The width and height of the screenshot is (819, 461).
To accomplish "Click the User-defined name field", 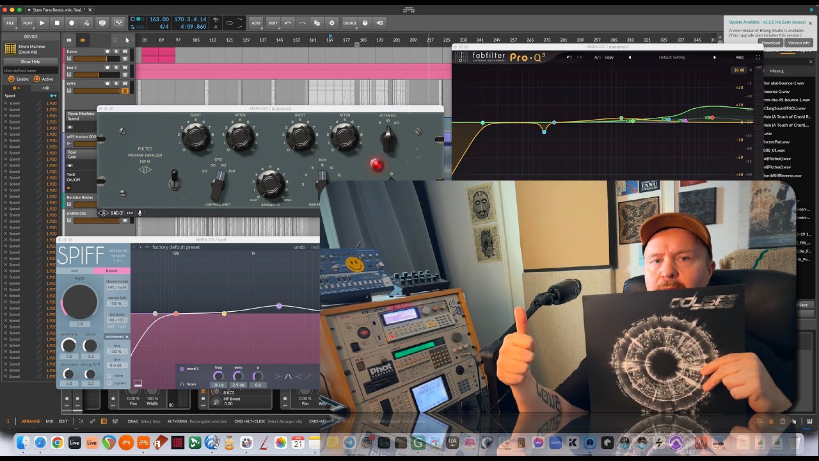I will click(30, 70).
